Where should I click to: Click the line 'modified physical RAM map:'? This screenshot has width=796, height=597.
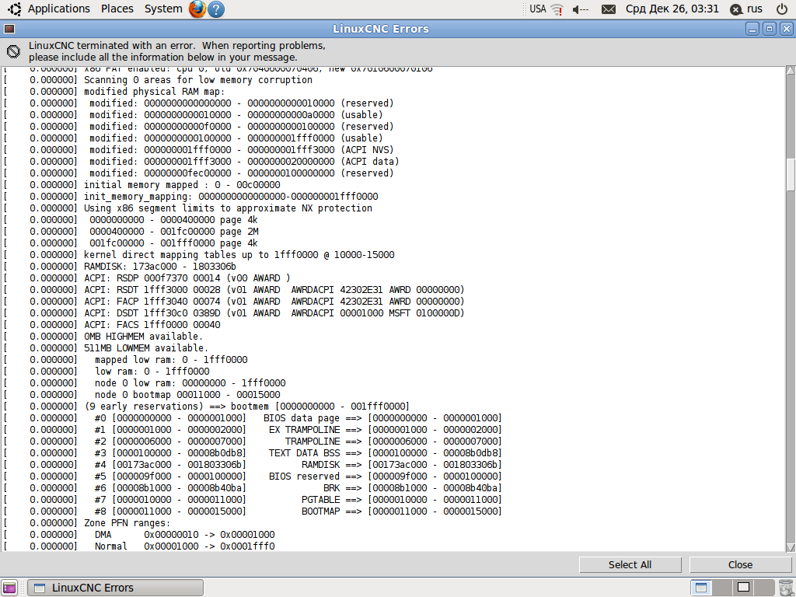click(x=155, y=92)
